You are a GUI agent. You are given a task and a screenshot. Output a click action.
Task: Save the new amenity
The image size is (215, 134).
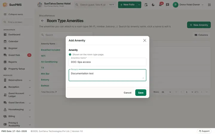click(x=141, y=93)
